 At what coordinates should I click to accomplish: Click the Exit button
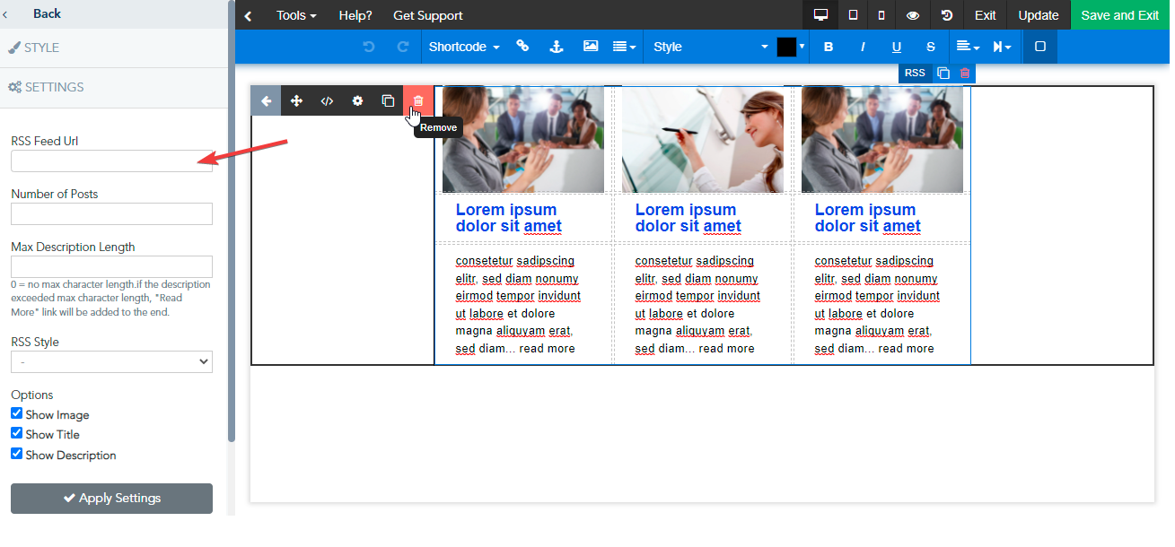click(x=986, y=15)
